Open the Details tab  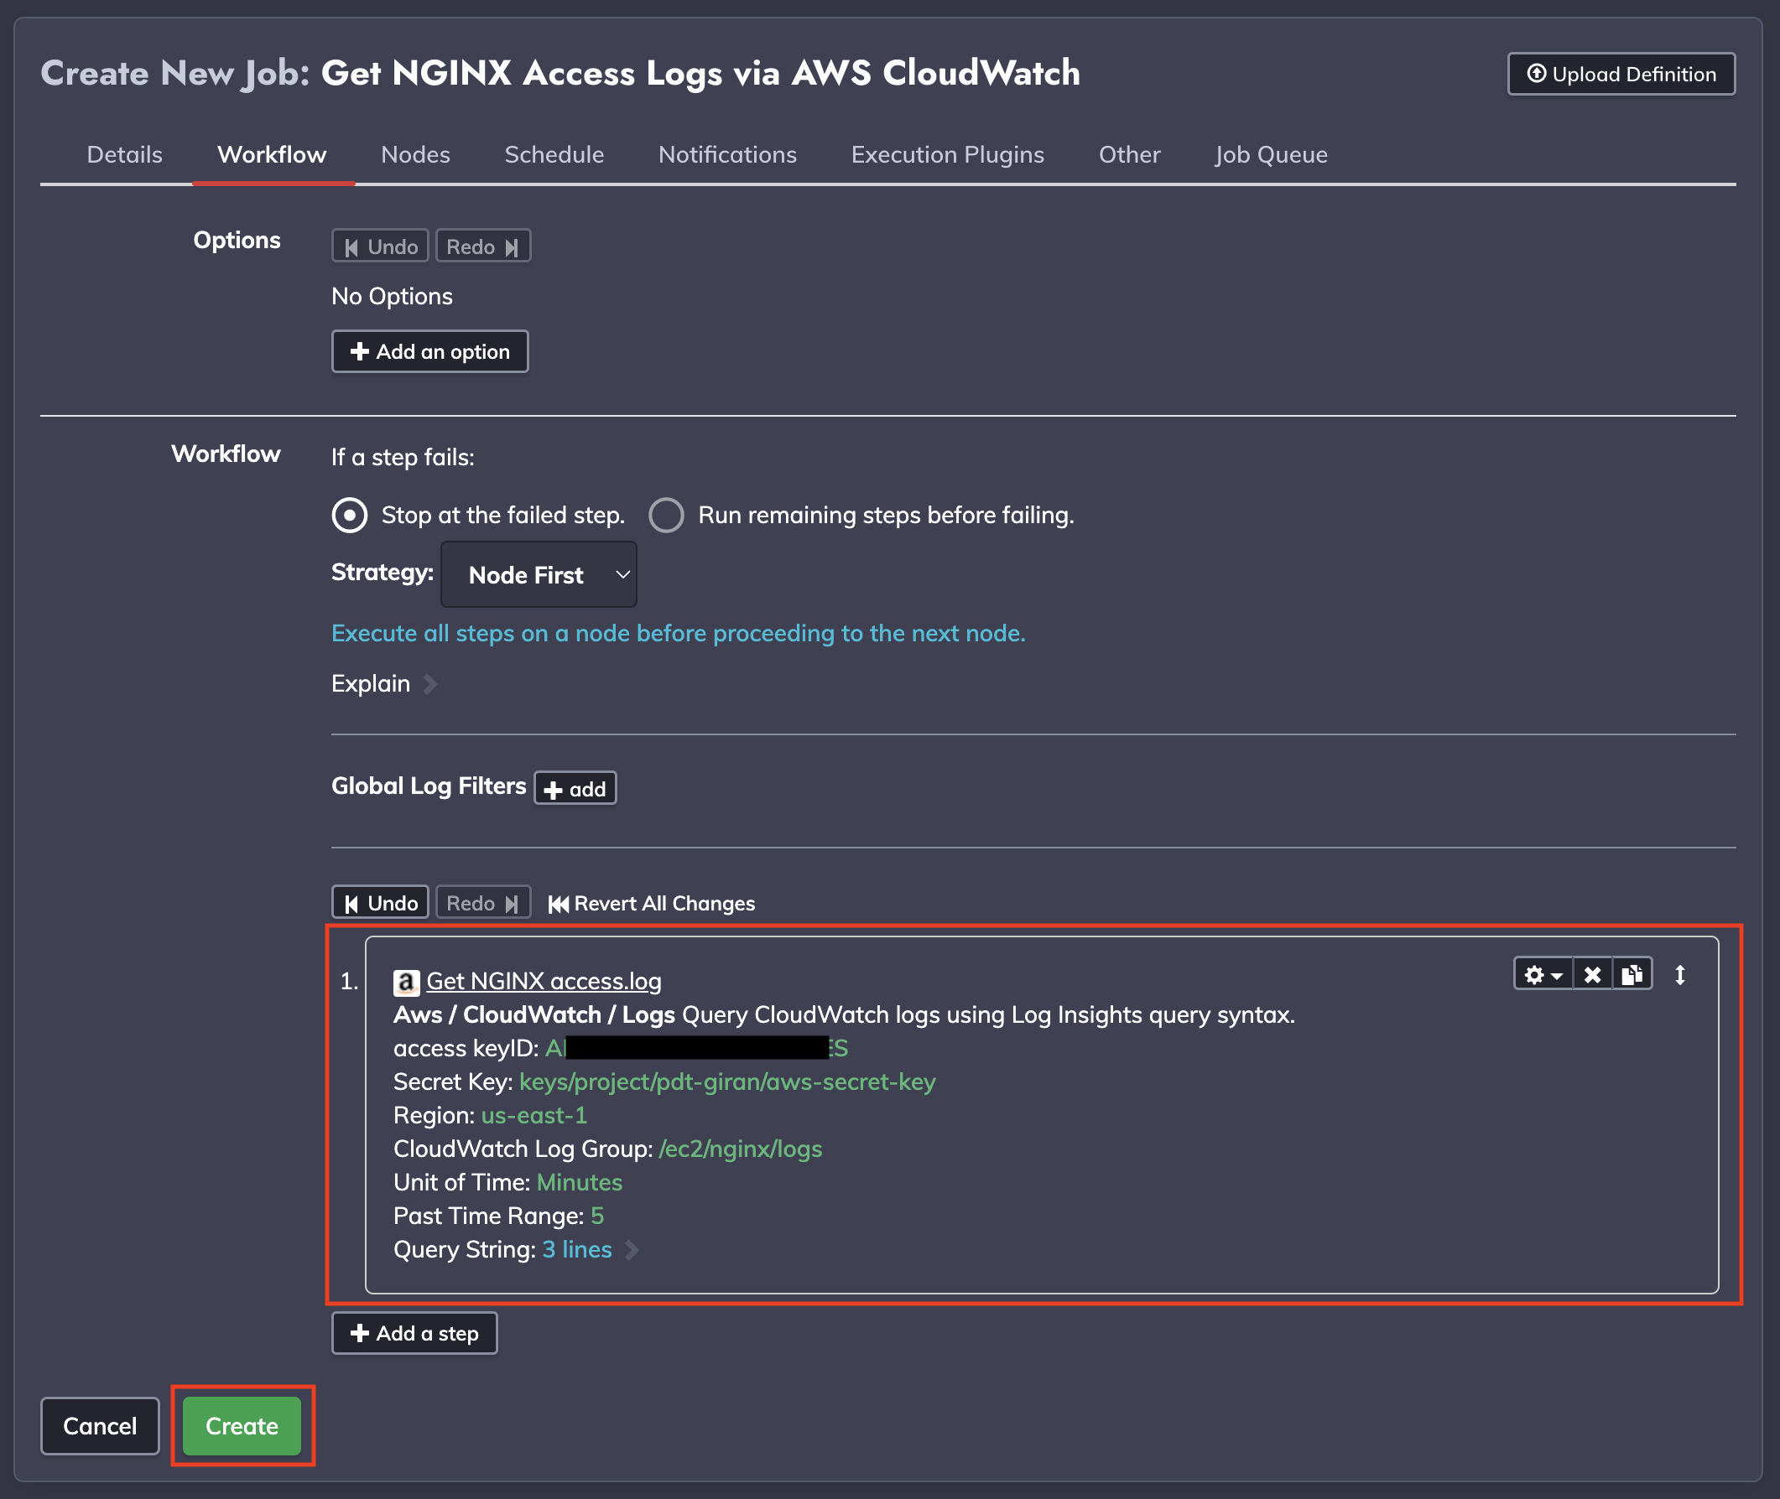124,154
